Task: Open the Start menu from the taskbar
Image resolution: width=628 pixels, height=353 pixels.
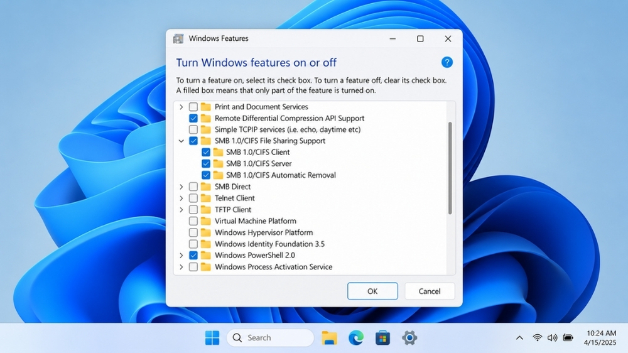Action: 212,338
